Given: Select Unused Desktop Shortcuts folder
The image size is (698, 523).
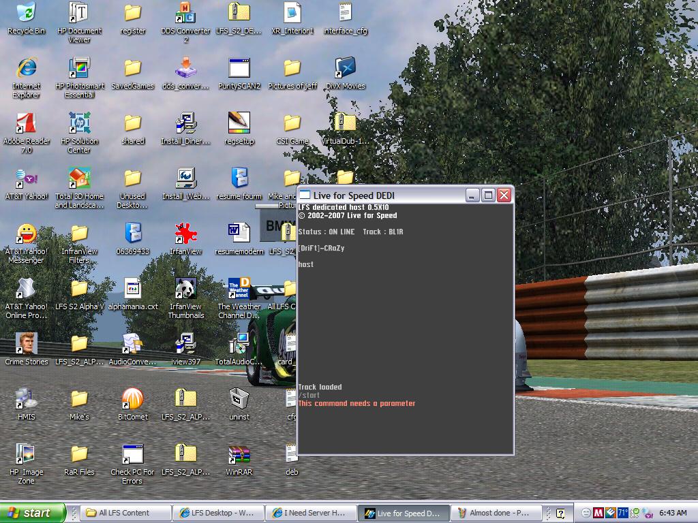Looking at the screenshot, I should click(x=133, y=178).
